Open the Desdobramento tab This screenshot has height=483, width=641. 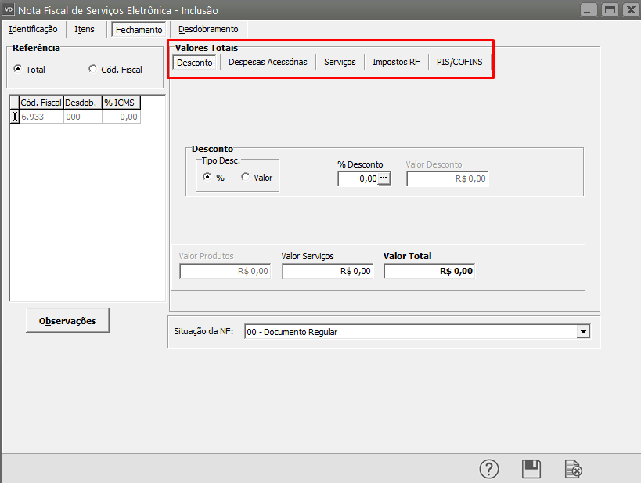207,29
